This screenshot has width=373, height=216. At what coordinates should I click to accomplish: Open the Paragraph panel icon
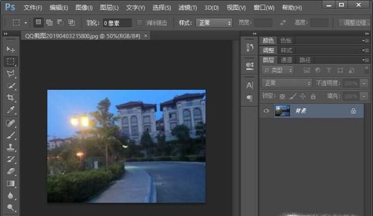point(249,98)
